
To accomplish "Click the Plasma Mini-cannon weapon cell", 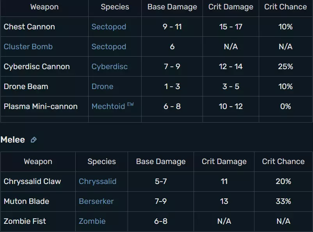I will click(41, 107).
